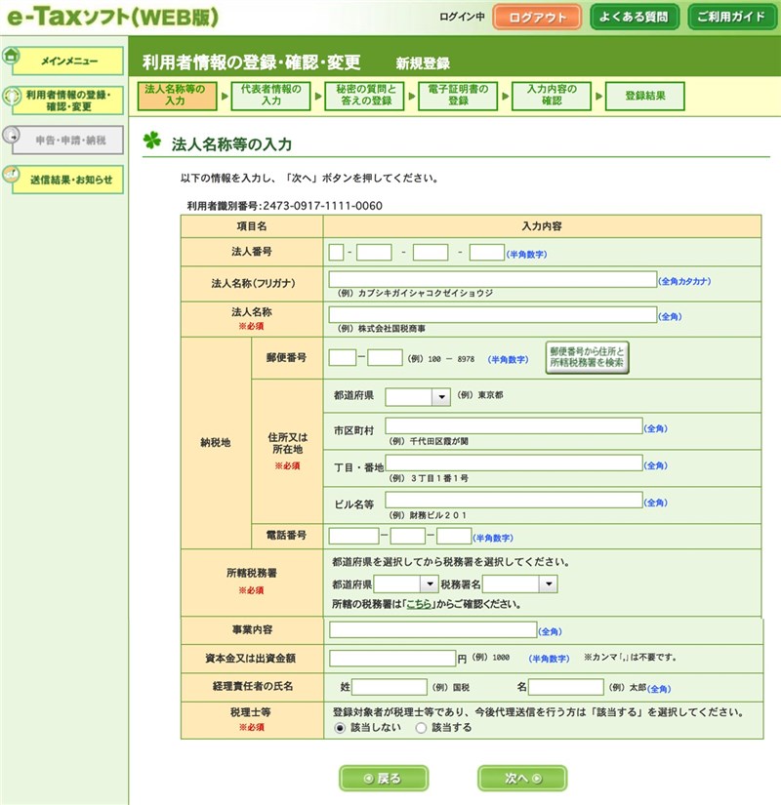The width and height of the screenshot is (781, 805).
Task: Focus the 資本金又は出資金額 field
Action: tap(392, 659)
